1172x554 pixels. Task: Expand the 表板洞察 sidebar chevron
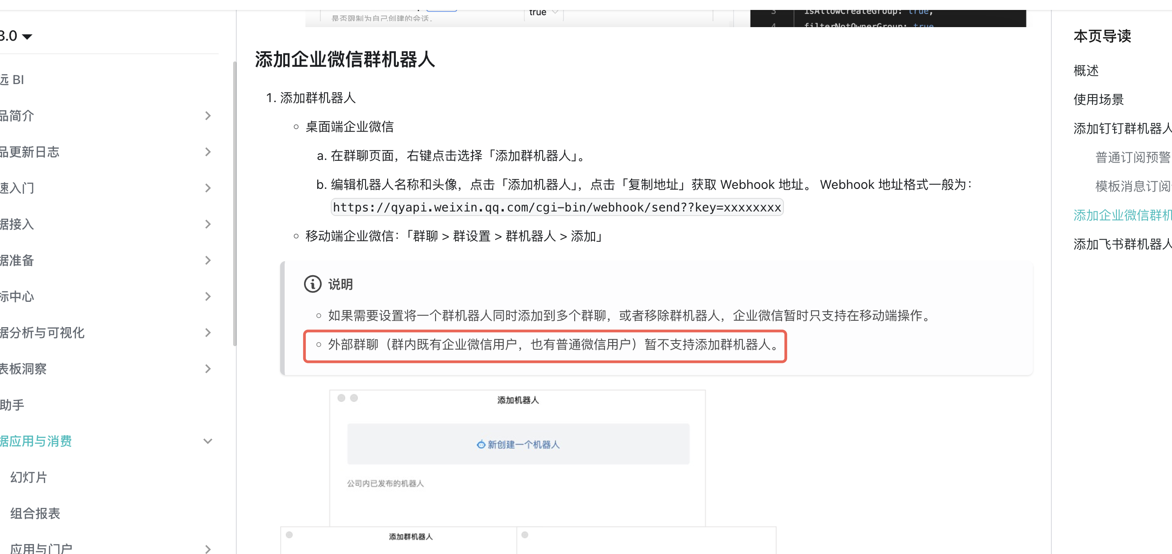pos(208,369)
